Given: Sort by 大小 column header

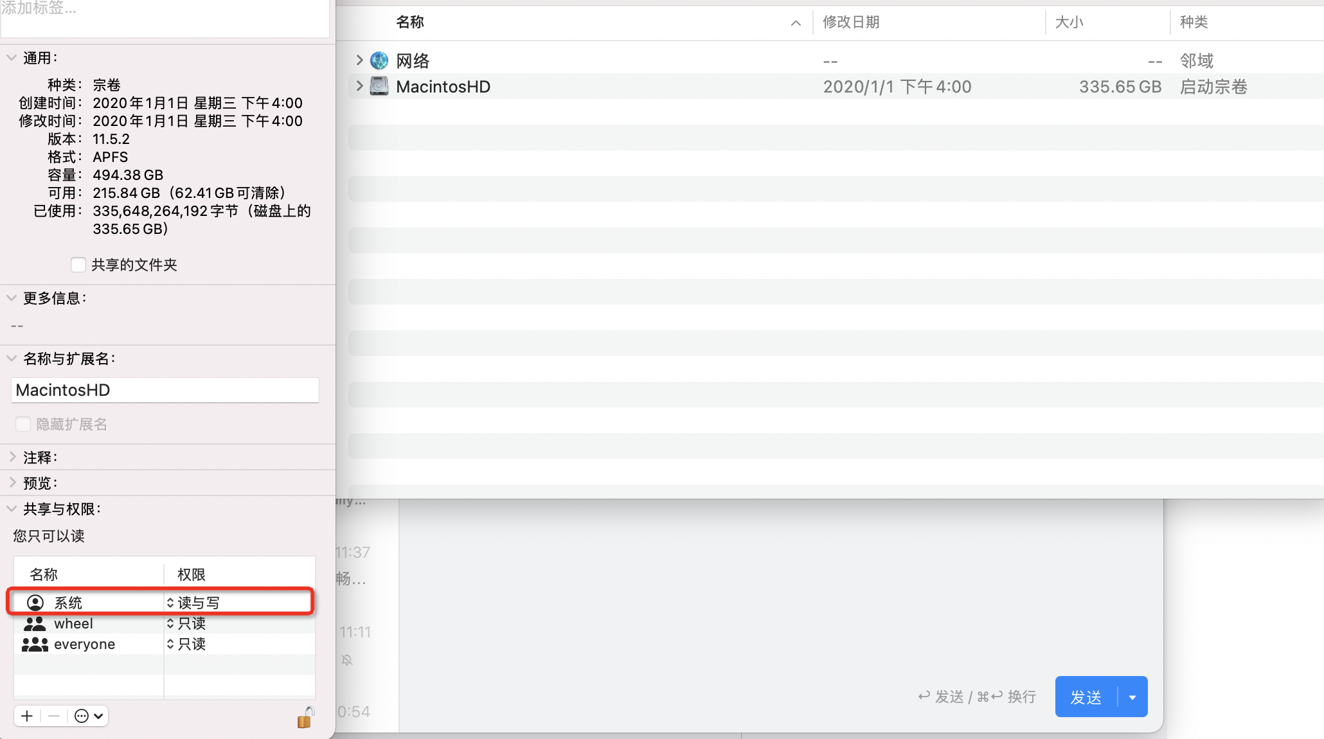Looking at the screenshot, I should coord(1069,22).
